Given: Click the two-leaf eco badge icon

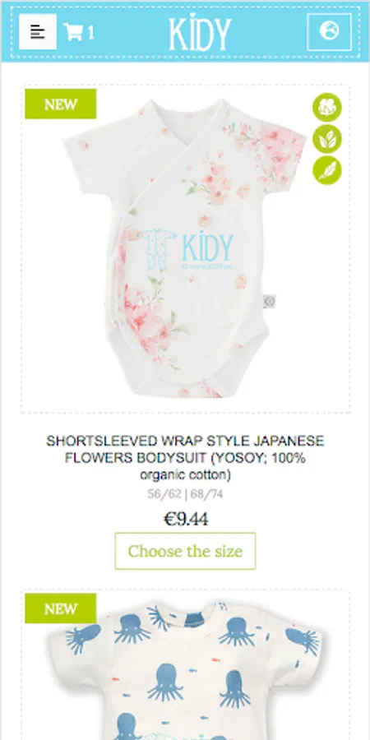Looking at the screenshot, I should click(x=327, y=139).
